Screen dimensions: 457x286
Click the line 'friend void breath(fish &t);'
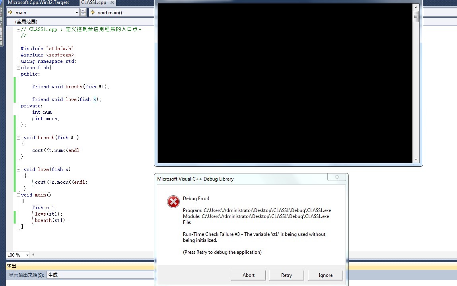pyautogui.click(x=71, y=87)
